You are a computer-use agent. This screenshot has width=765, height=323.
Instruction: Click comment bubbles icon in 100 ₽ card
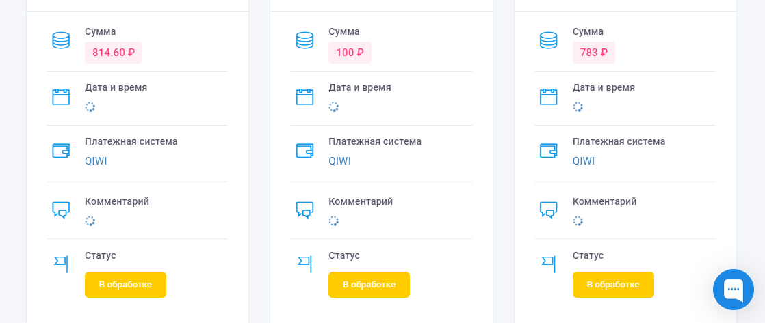[304, 210]
